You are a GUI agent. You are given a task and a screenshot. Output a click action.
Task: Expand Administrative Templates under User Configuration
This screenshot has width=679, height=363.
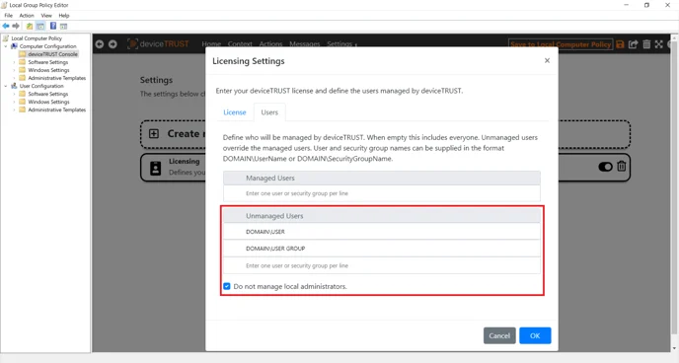[x=14, y=109]
